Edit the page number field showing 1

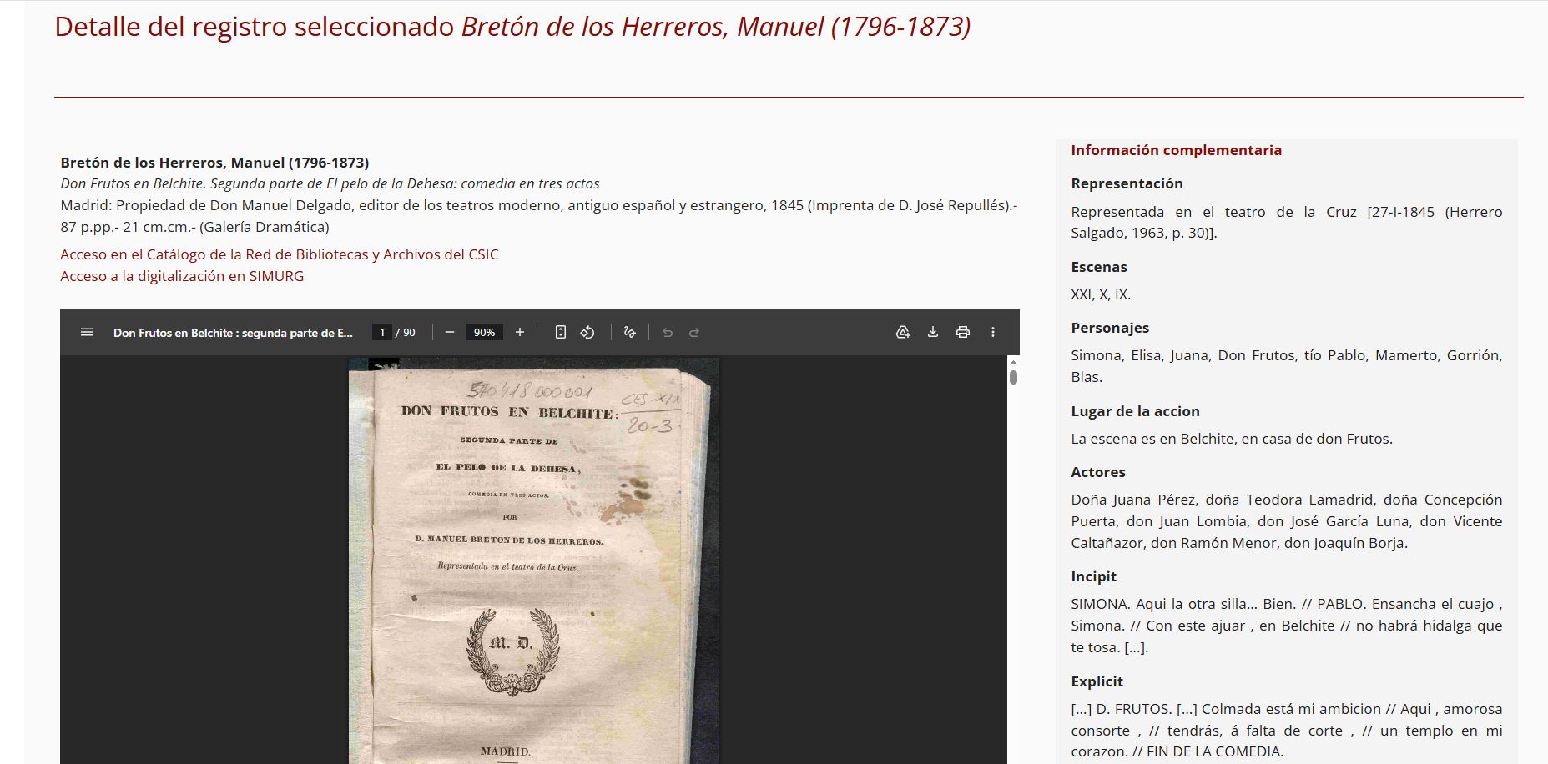pos(381,331)
